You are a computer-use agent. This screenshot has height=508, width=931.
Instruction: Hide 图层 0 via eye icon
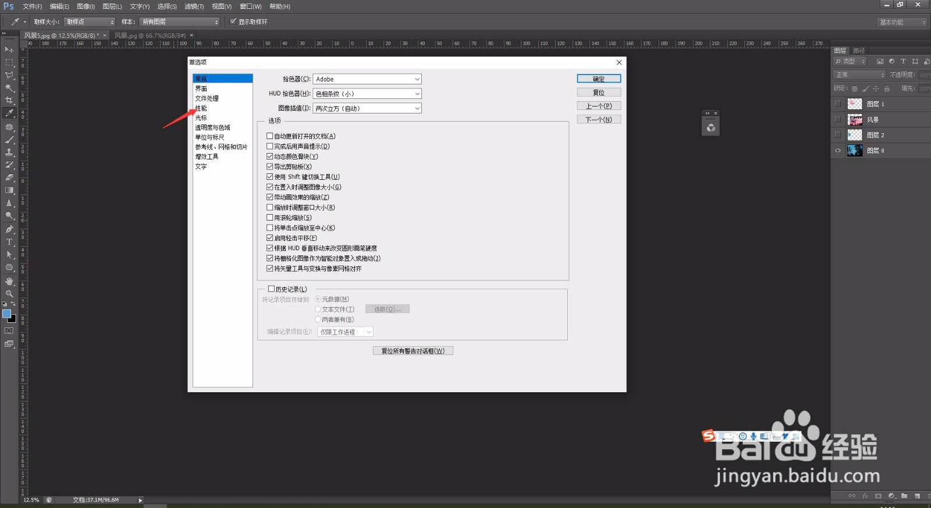[x=838, y=151]
